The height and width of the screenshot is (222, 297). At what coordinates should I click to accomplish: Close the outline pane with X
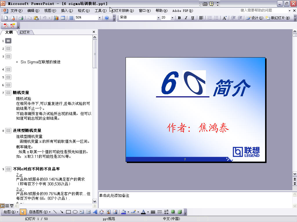click(94, 32)
